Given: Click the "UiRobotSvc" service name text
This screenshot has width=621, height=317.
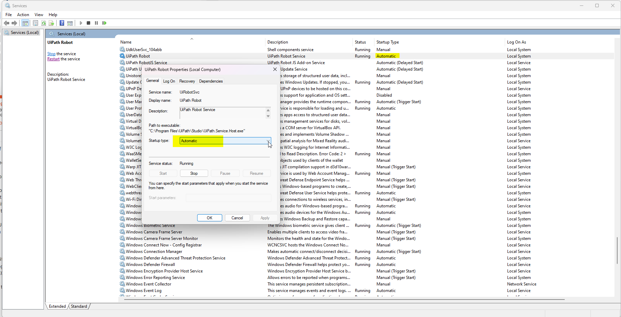Looking at the screenshot, I should click(x=190, y=92).
